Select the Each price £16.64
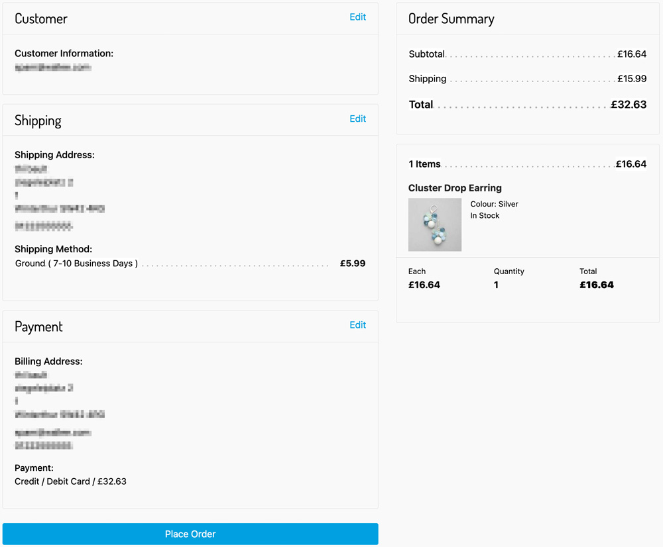The image size is (663, 547). tap(425, 285)
